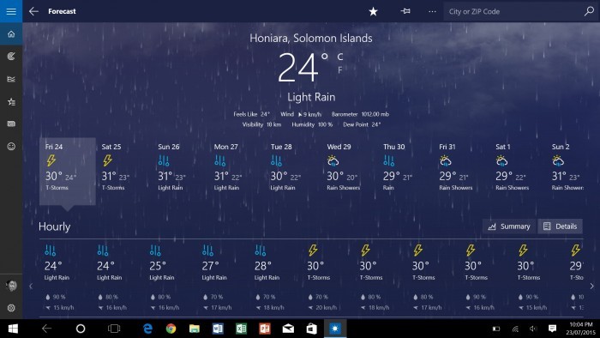Open the user account avatar

(x=11, y=285)
